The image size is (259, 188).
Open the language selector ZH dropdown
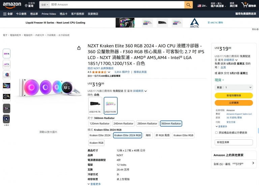(202, 6)
